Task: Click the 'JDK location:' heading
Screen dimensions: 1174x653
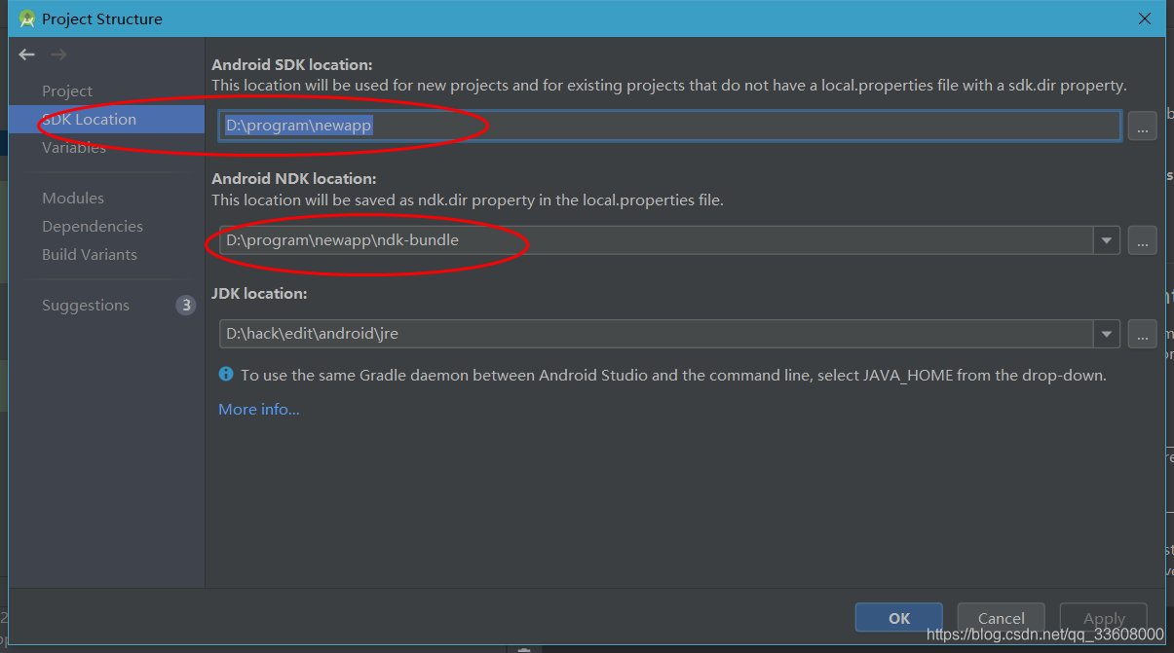Action: pos(259,293)
